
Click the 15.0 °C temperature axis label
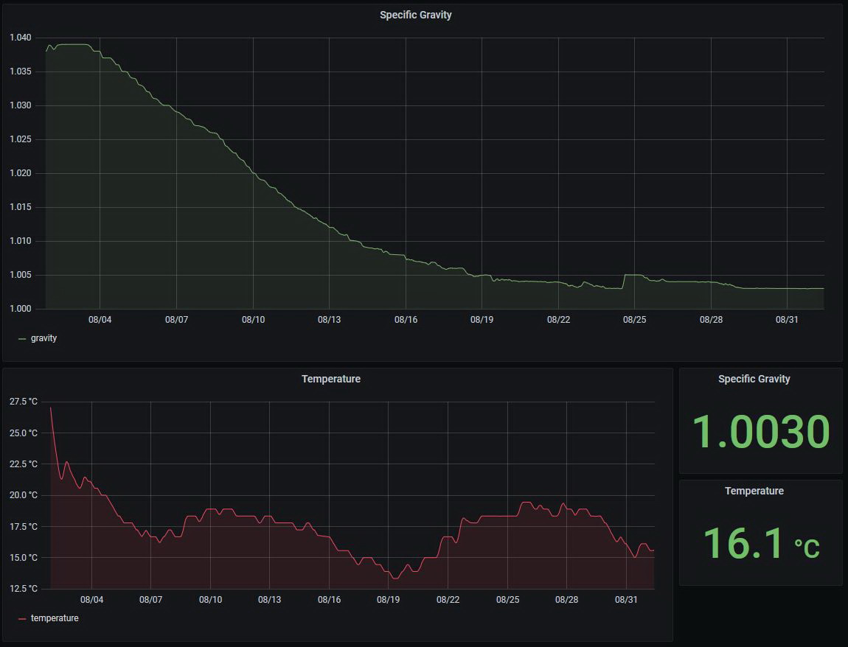(24, 557)
